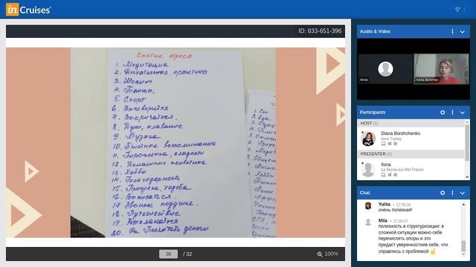Open Chat panel more options
This screenshot has height=267, width=476.
tap(452, 193)
